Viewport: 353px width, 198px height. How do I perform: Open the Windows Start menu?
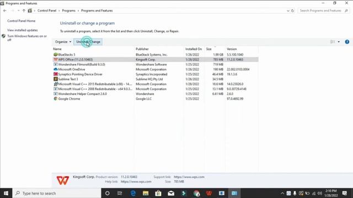coord(6,193)
